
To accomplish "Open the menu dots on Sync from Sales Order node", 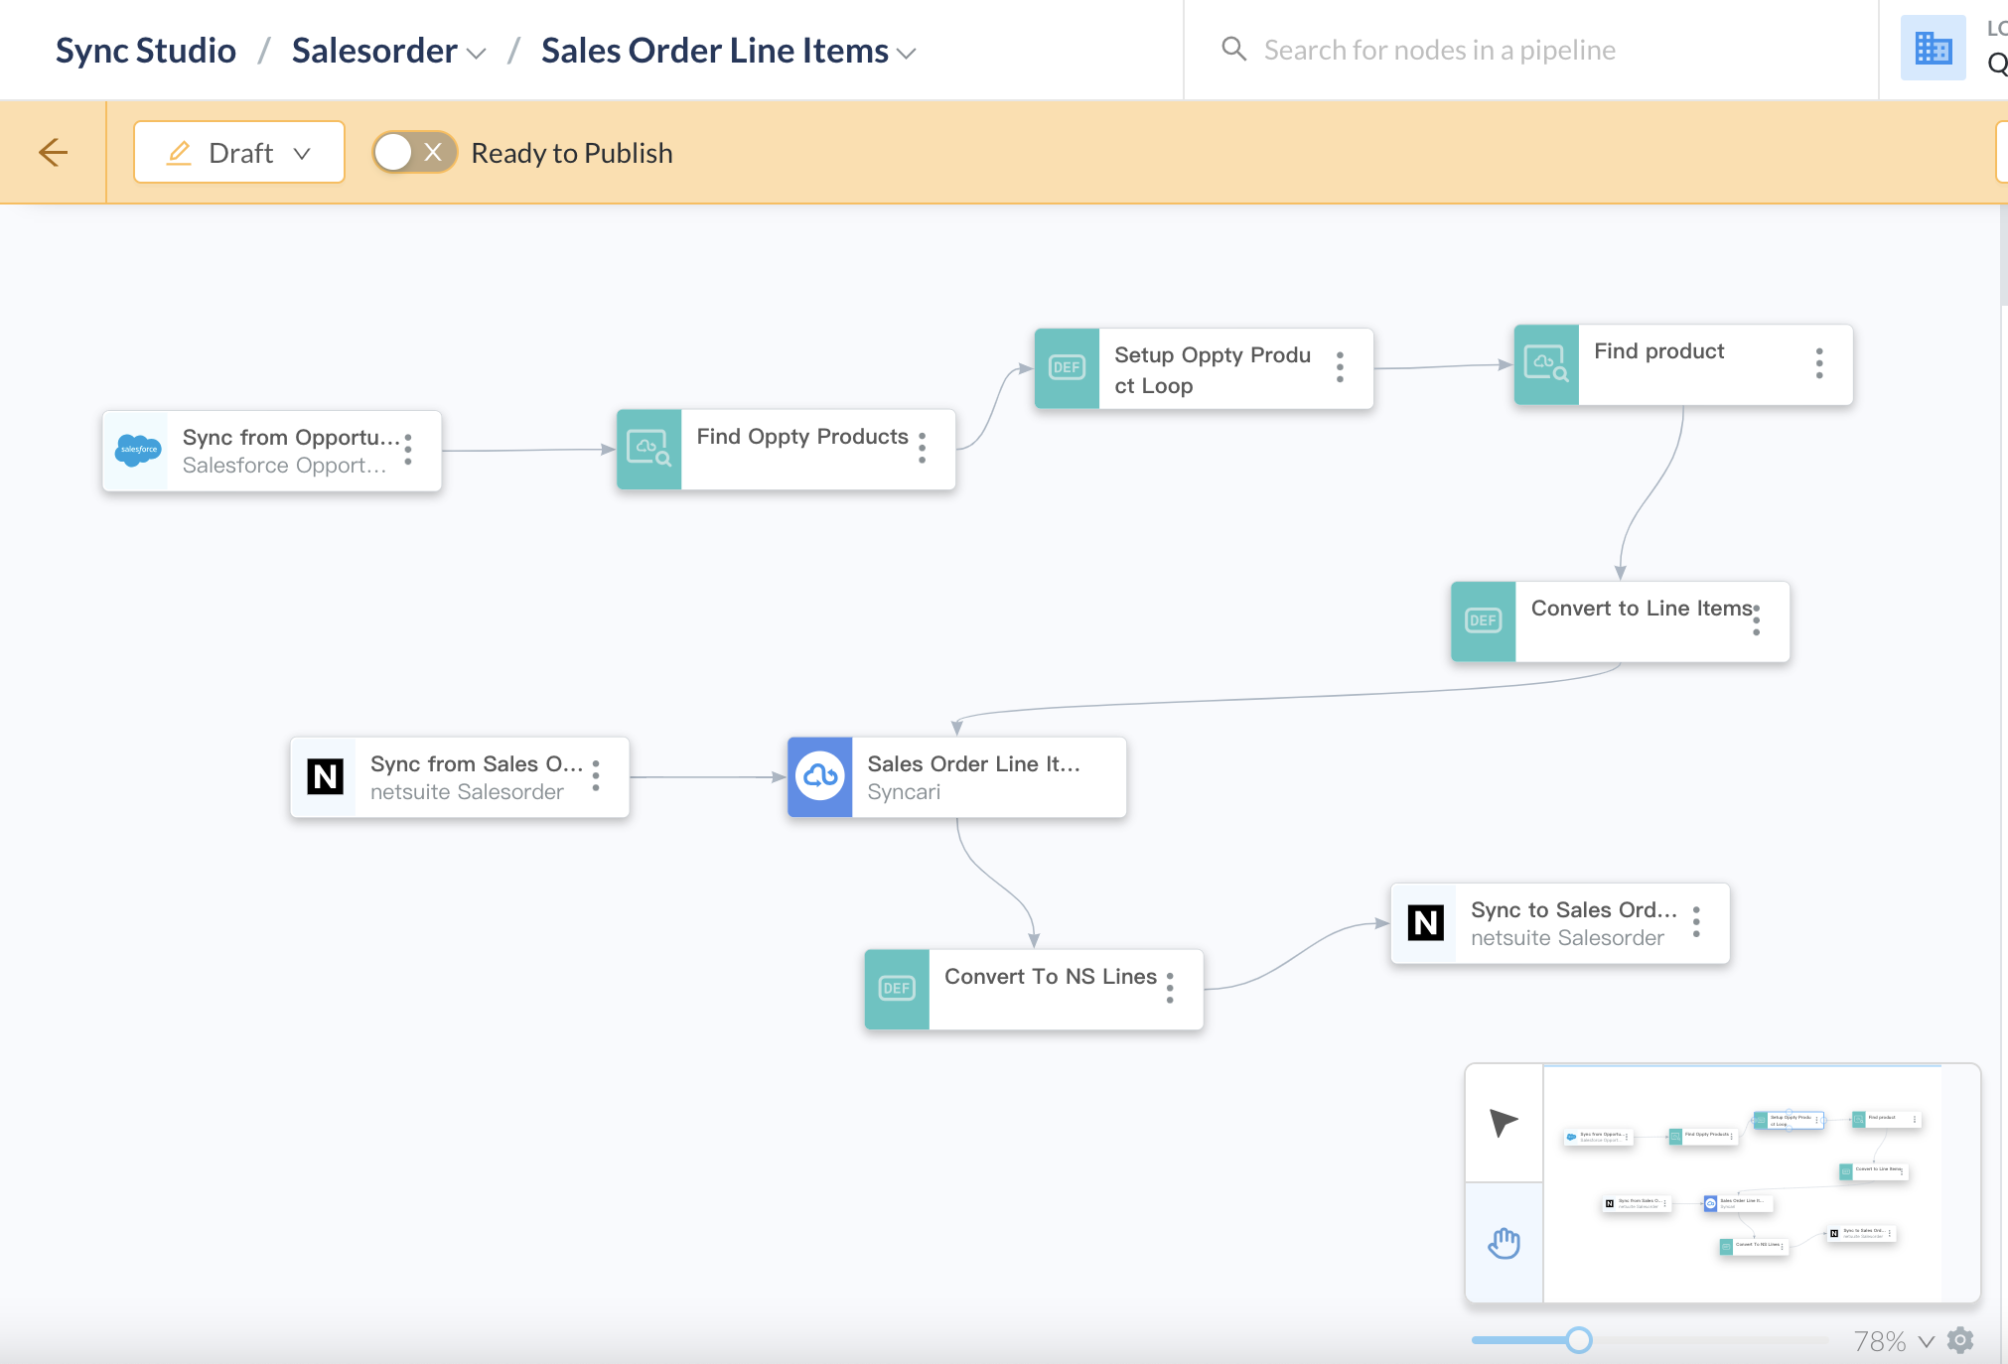I will pyautogui.click(x=596, y=776).
